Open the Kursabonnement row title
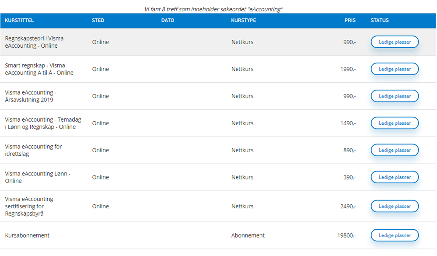Screen dimensions: 437x256 click(27, 235)
